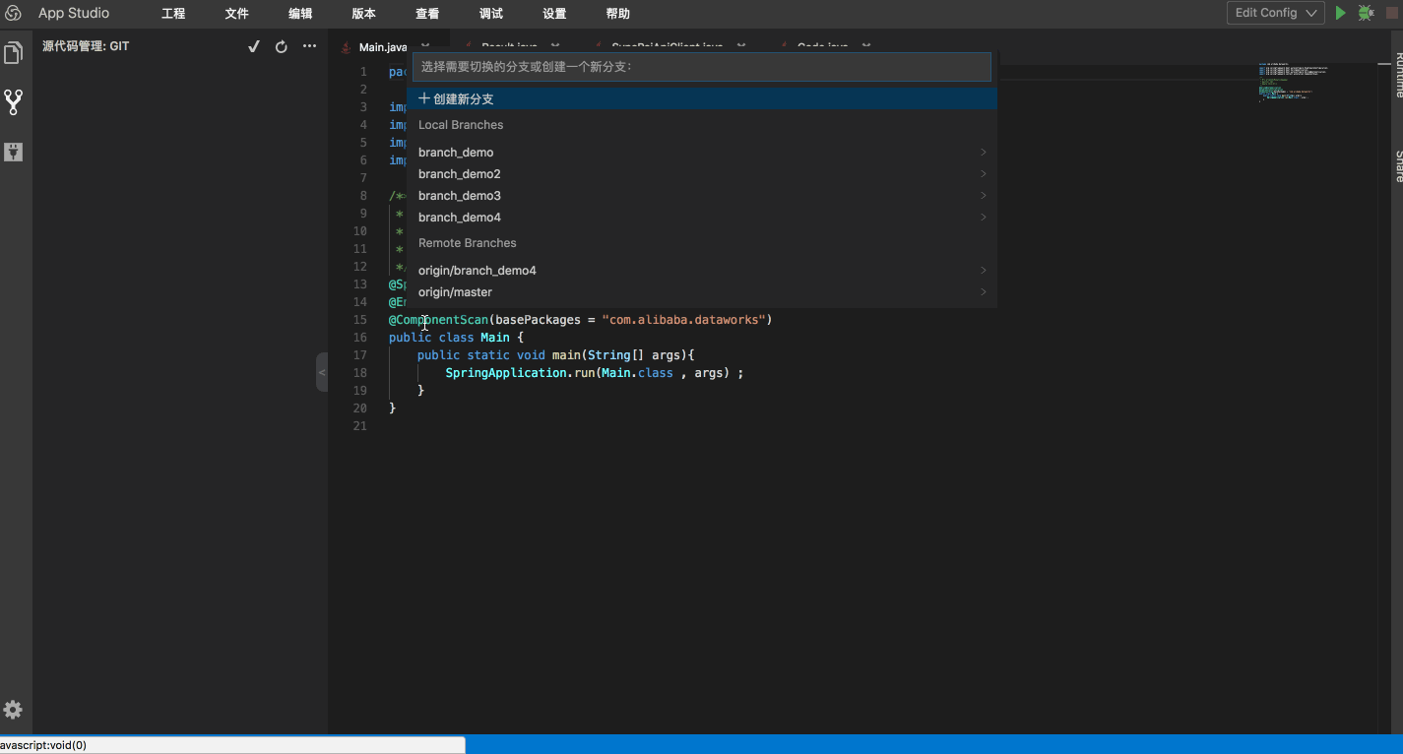The image size is (1403, 754).
Task: Select branch_demo2 from local branches
Action: point(702,174)
